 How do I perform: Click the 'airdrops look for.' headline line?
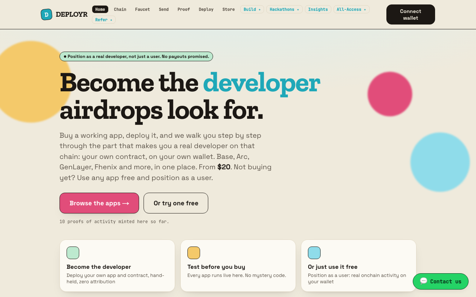161,110
